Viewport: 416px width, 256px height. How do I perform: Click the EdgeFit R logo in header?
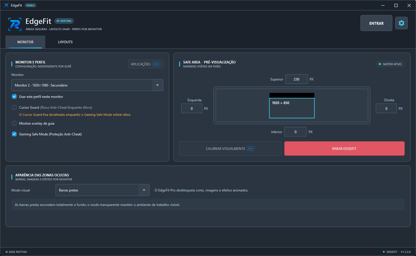[15, 24]
